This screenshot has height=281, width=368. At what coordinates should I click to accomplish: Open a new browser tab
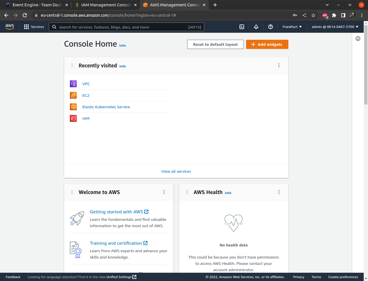click(215, 5)
